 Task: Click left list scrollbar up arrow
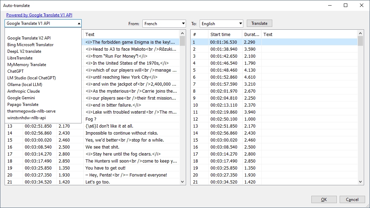point(183,33)
